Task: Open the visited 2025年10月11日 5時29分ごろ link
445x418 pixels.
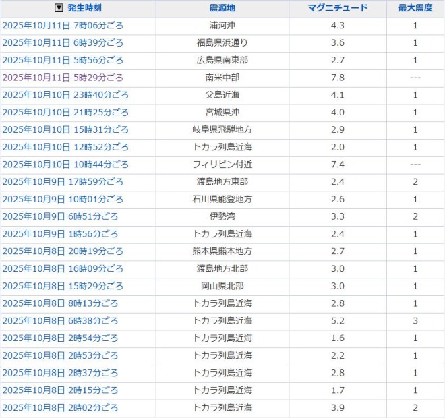Action: coord(63,78)
